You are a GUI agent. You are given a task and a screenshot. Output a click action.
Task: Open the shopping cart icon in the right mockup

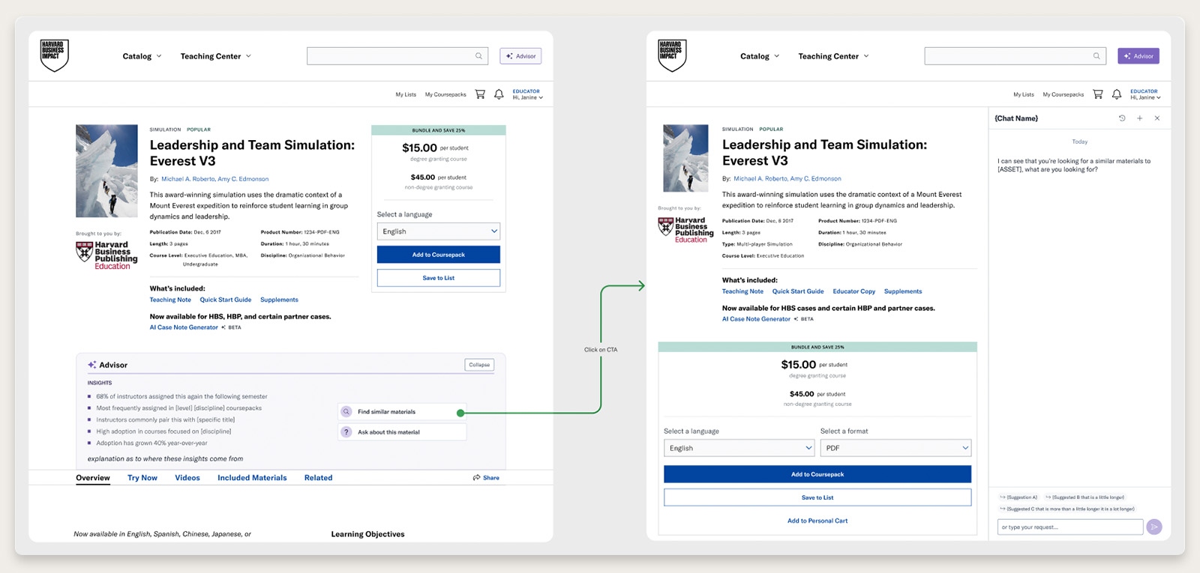tap(1098, 94)
